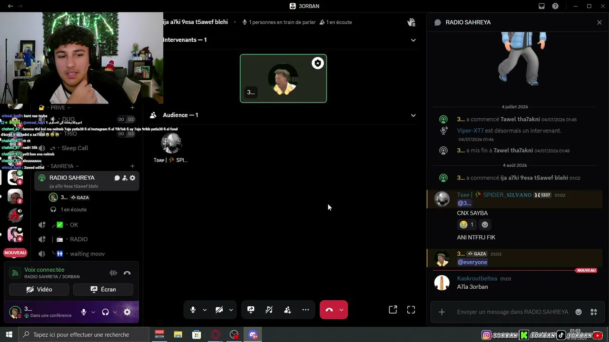
Task: Turn on camera in the stage control bar
Action: [x=219, y=310]
